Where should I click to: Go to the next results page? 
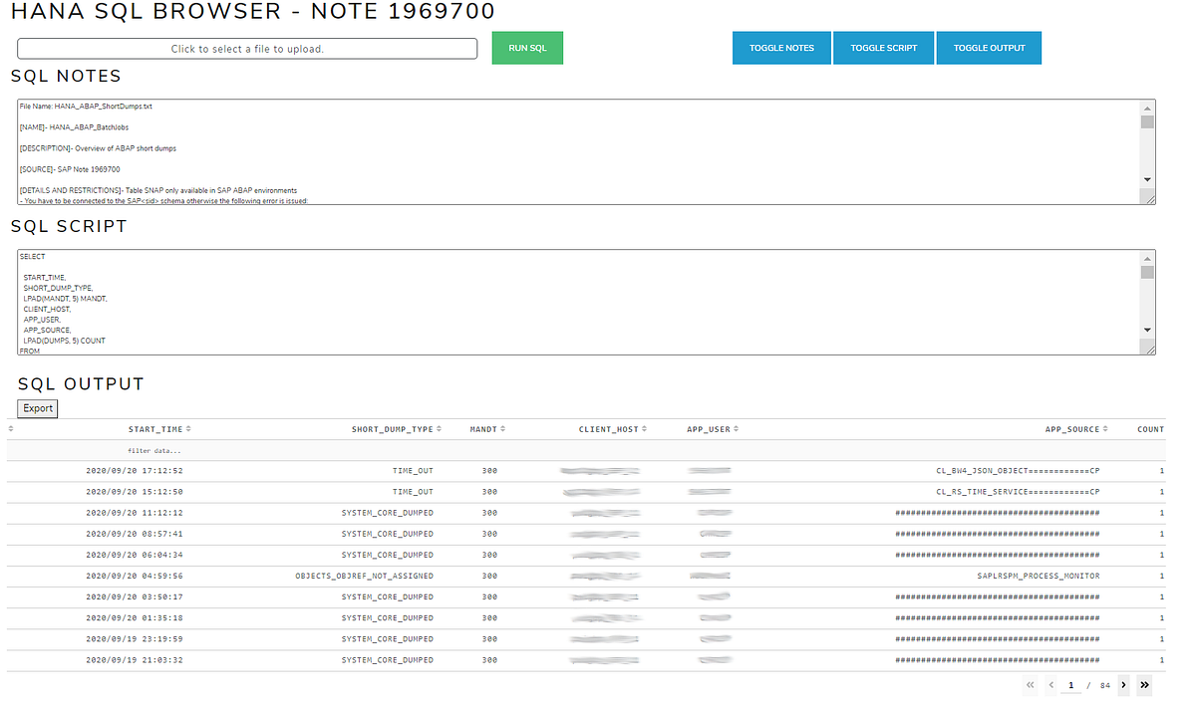(1123, 685)
